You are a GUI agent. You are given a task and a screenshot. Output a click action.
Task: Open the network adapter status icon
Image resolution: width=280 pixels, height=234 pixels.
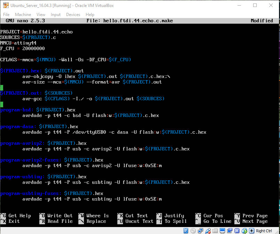(200, 231)
